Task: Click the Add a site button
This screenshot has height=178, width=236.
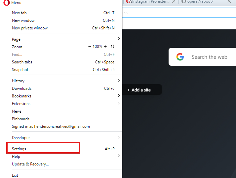Action: click(x=142, y=90)
